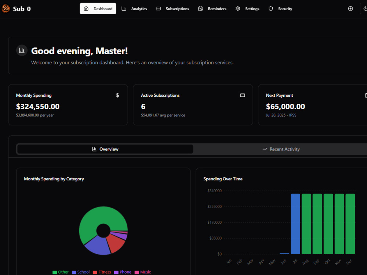Click the Good evening, Master! heading
367x275 pixels.
pos(79,51)
